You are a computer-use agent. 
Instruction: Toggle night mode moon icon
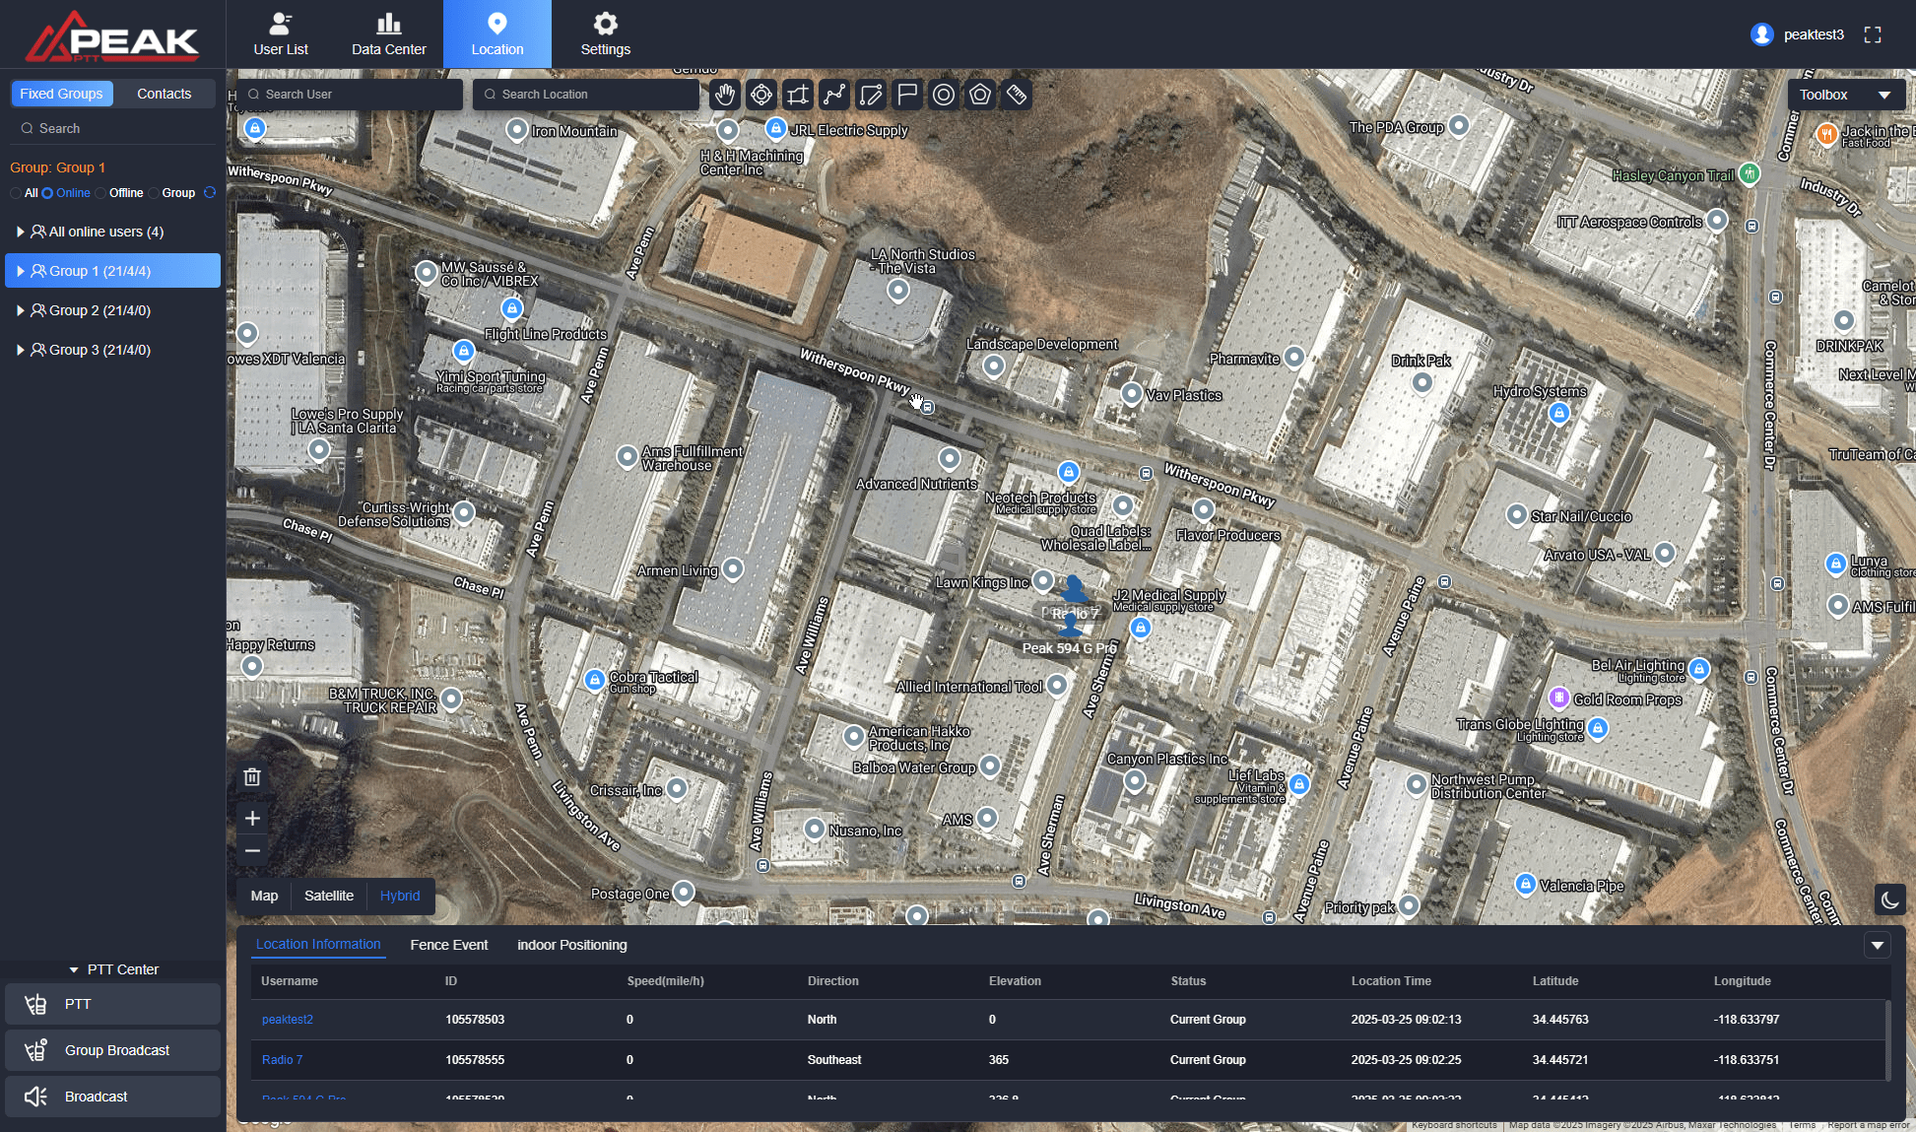coord(1889,899)
